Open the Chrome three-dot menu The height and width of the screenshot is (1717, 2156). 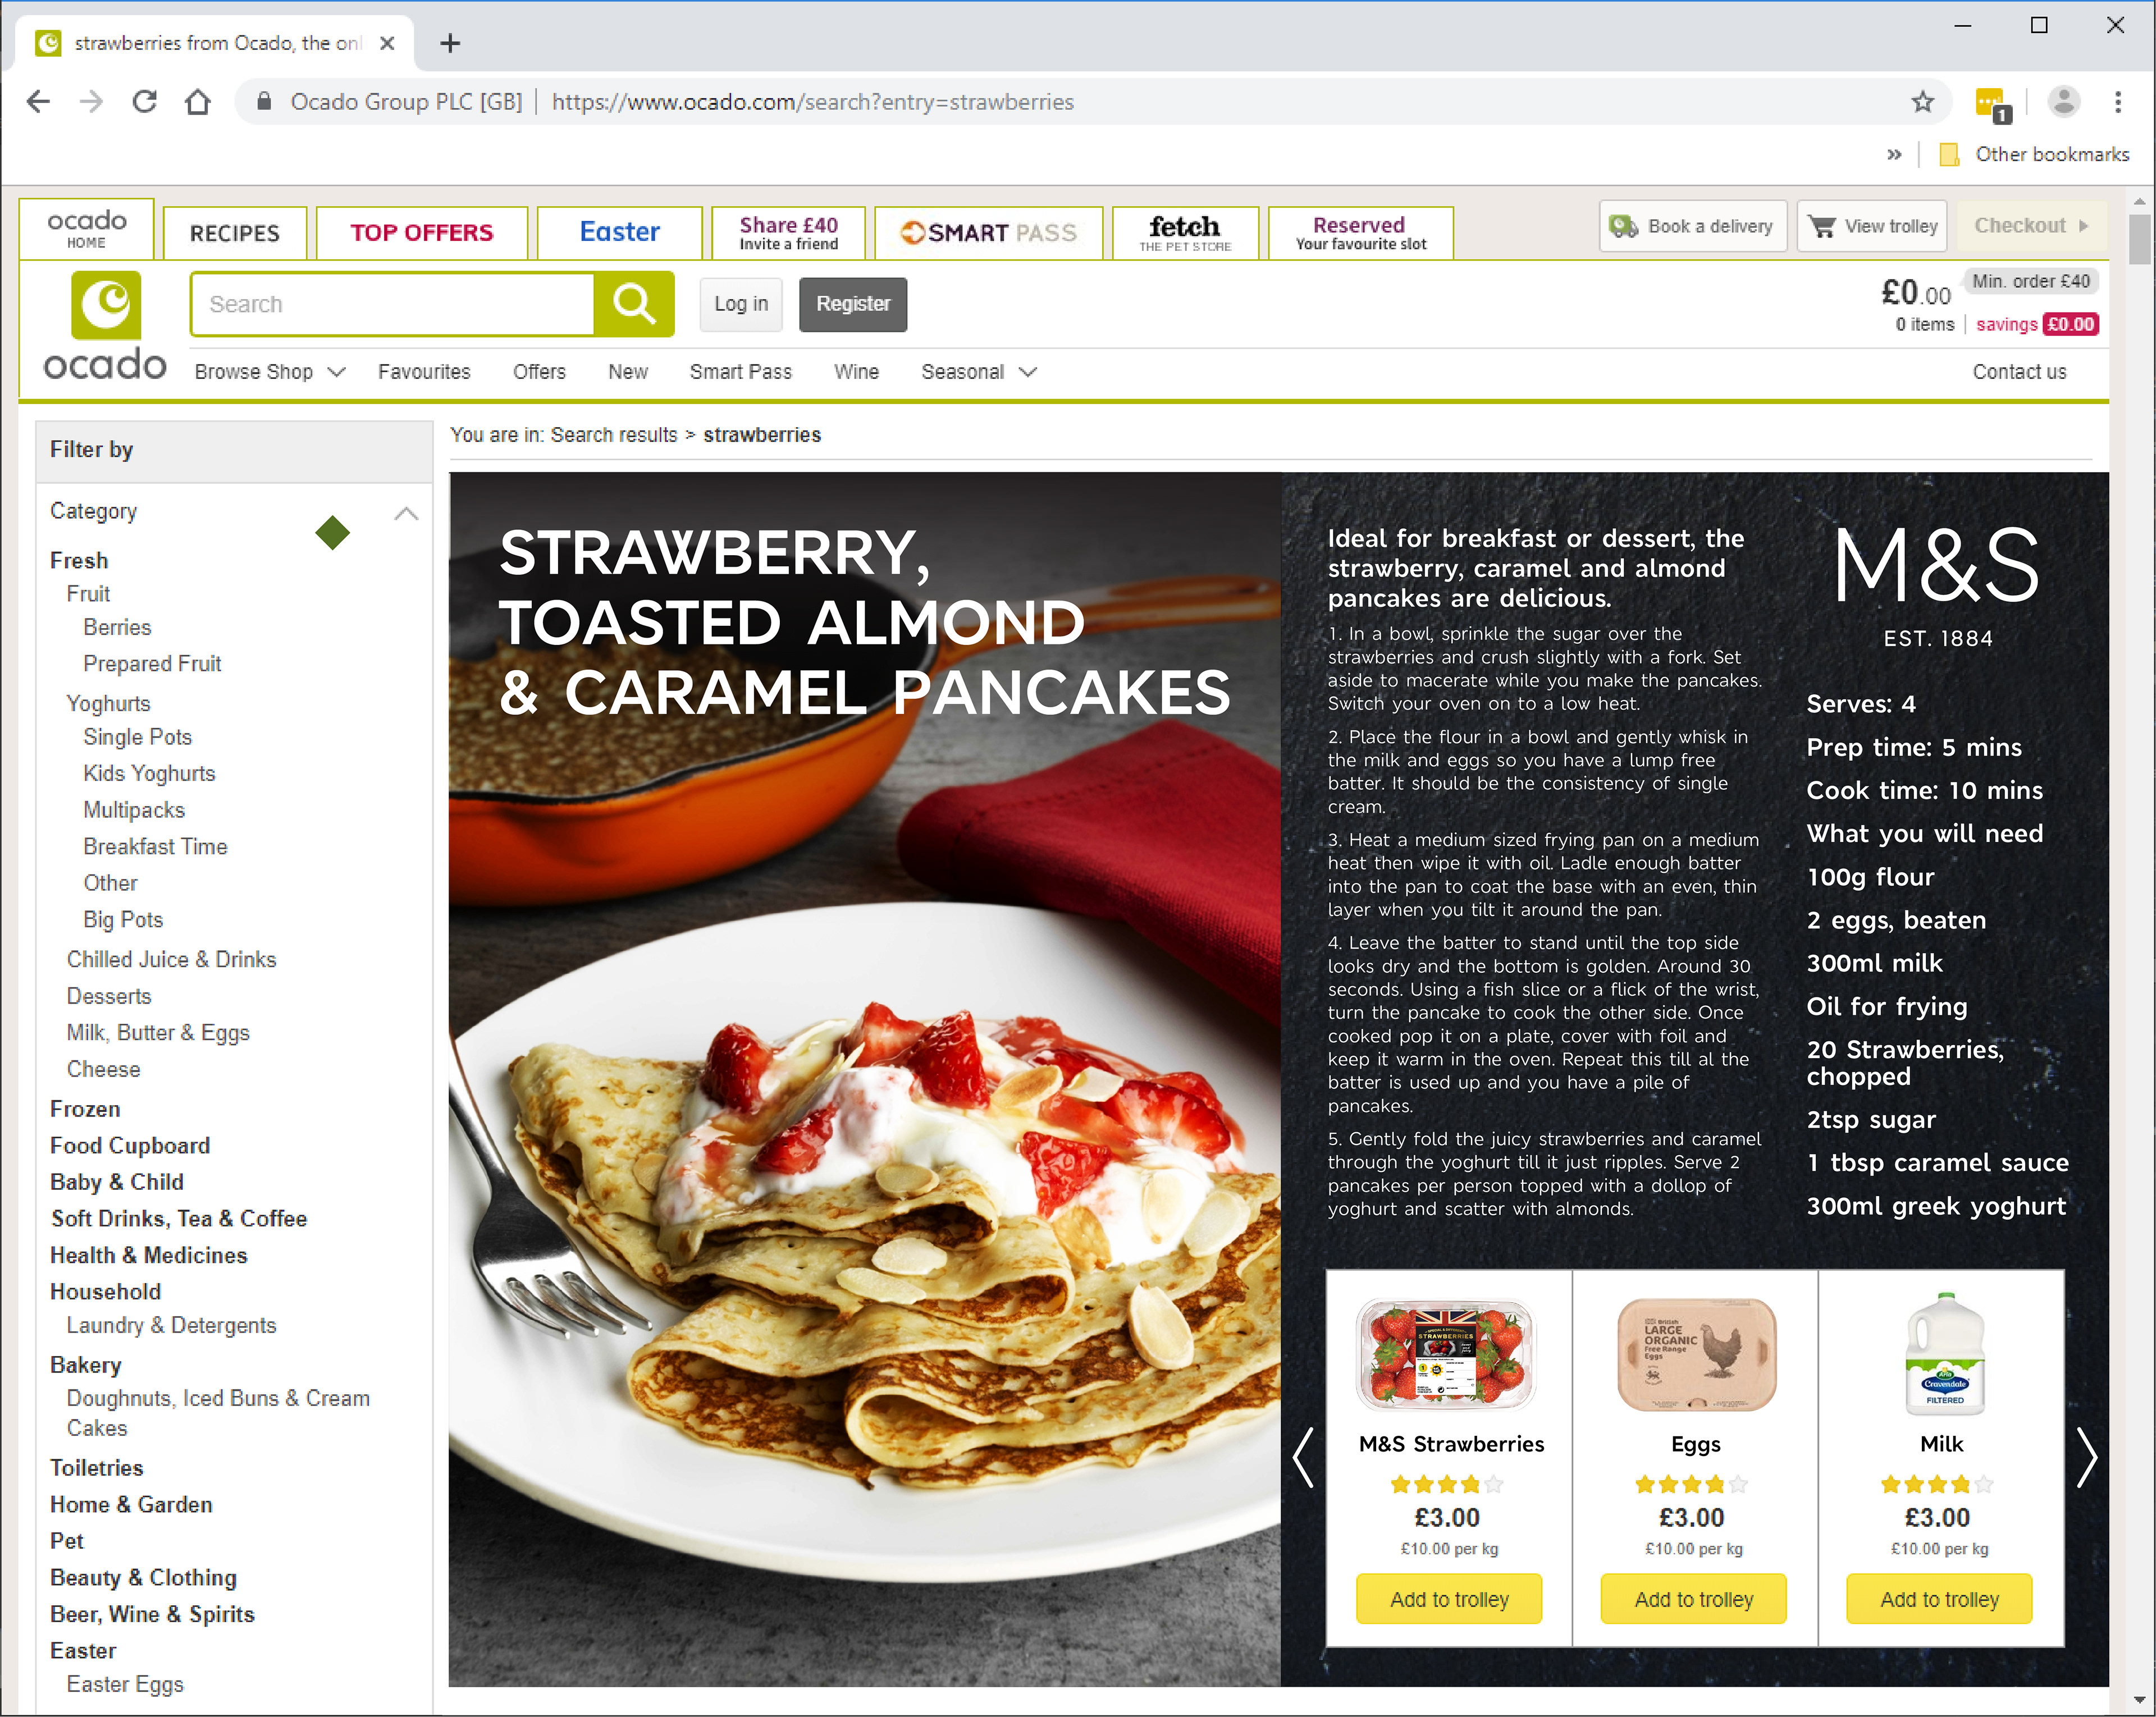pyautogui.click(x=2117, y=102)
